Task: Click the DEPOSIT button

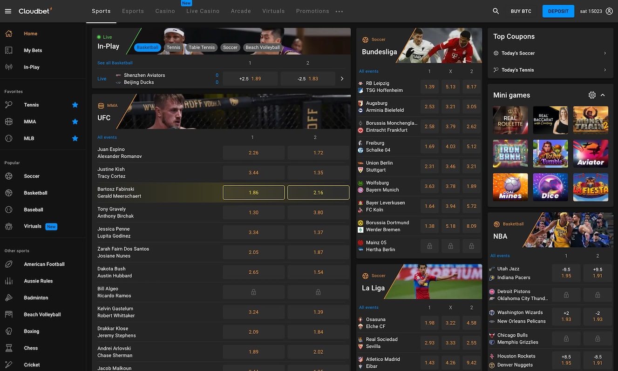Action: coord(558,11)
